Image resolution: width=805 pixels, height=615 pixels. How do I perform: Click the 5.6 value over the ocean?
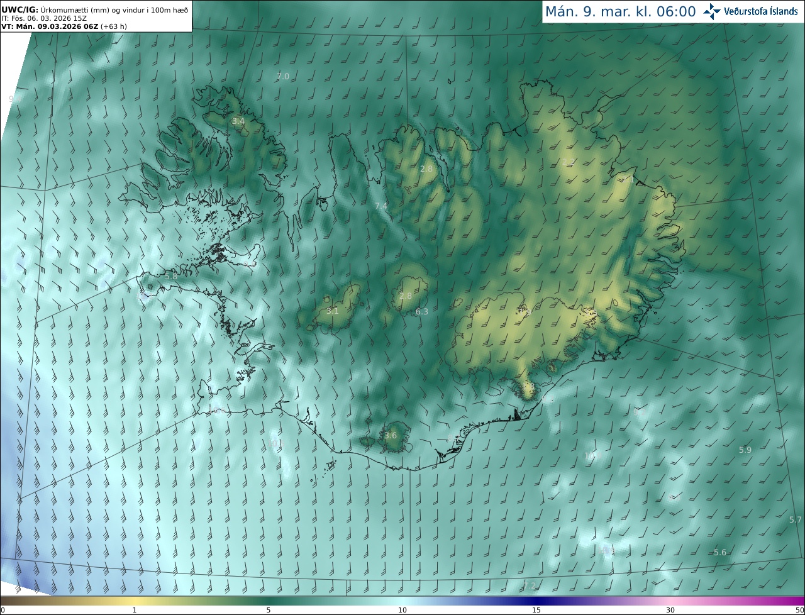(720, 552)
